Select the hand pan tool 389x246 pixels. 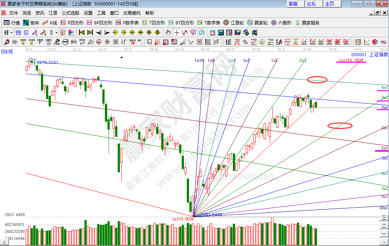[168, 32]
